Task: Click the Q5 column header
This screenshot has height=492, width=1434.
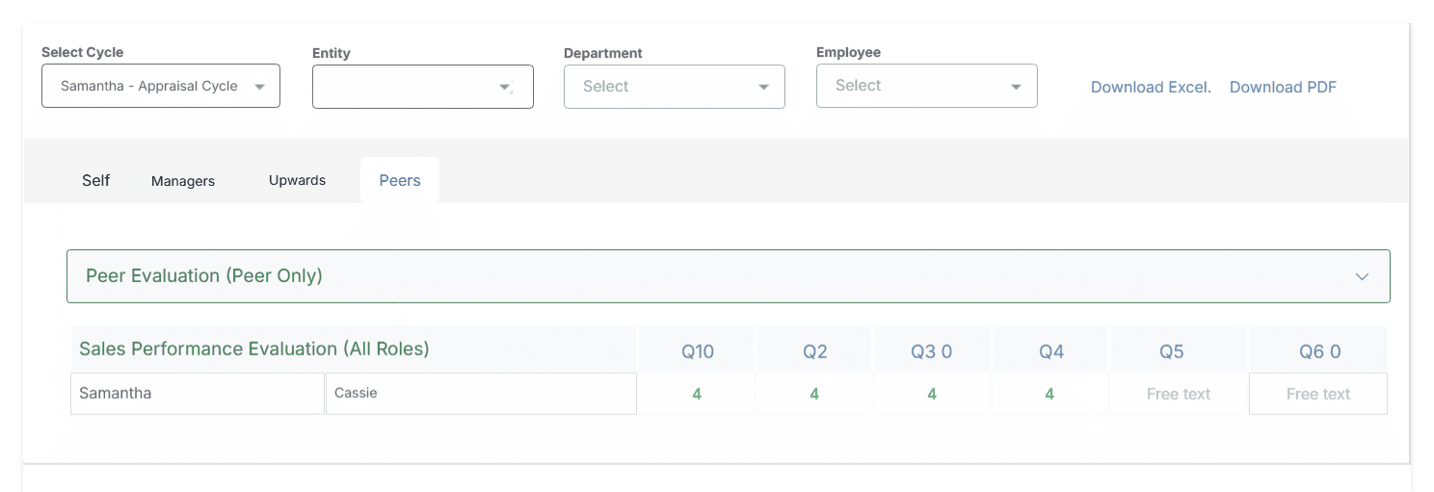Action: point(1171,351)
